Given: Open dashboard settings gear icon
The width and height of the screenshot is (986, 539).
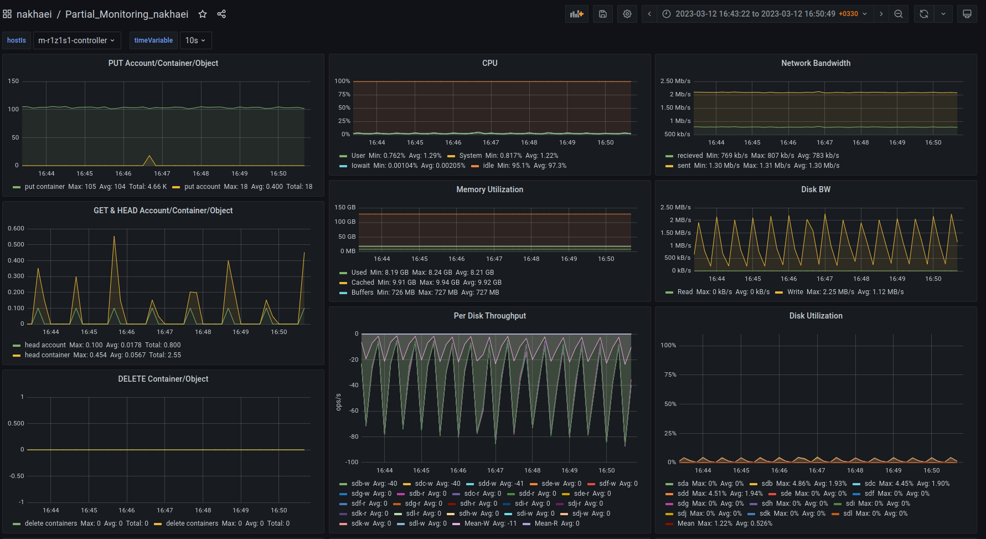Looking at the screenshot, I should (627, 14).
